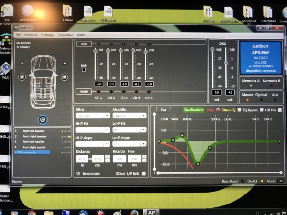Select the subwoofer row in channel list
The image size is (287, 215).
tap(32, 152)
